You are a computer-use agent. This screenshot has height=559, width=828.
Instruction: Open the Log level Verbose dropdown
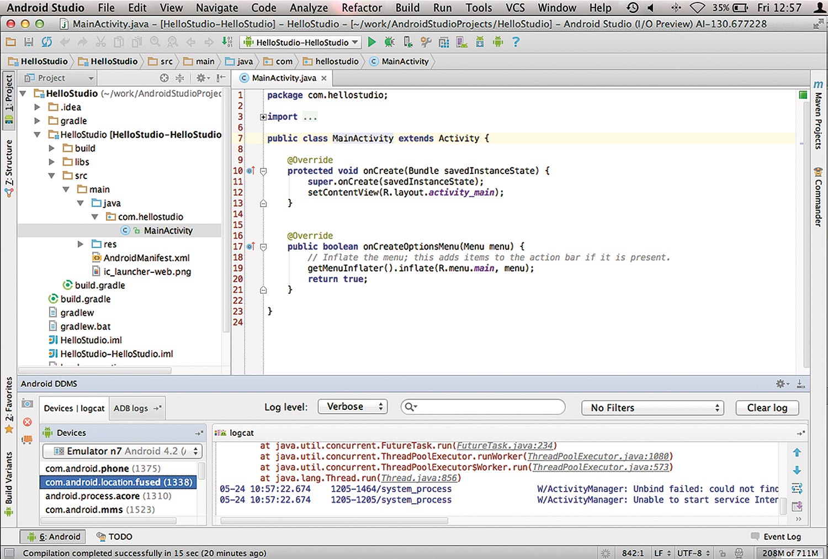(353, 407)
